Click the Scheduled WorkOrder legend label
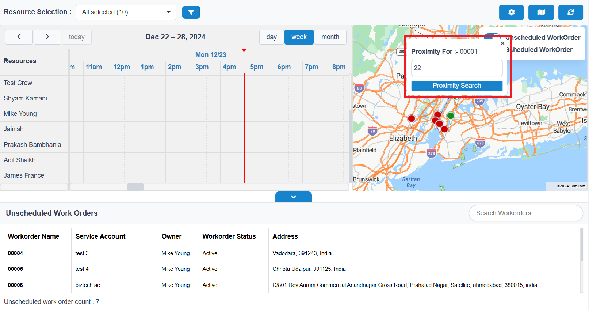The image size is (589, 311). point(540,50)
